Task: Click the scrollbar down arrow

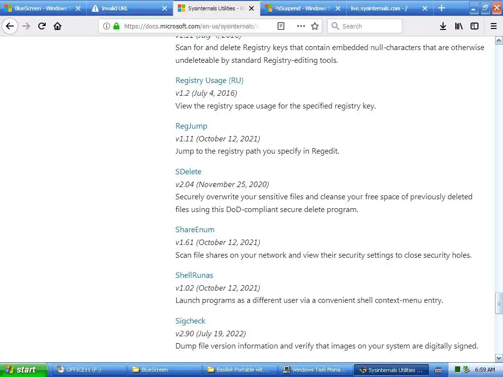Action: tap(499, 358)
